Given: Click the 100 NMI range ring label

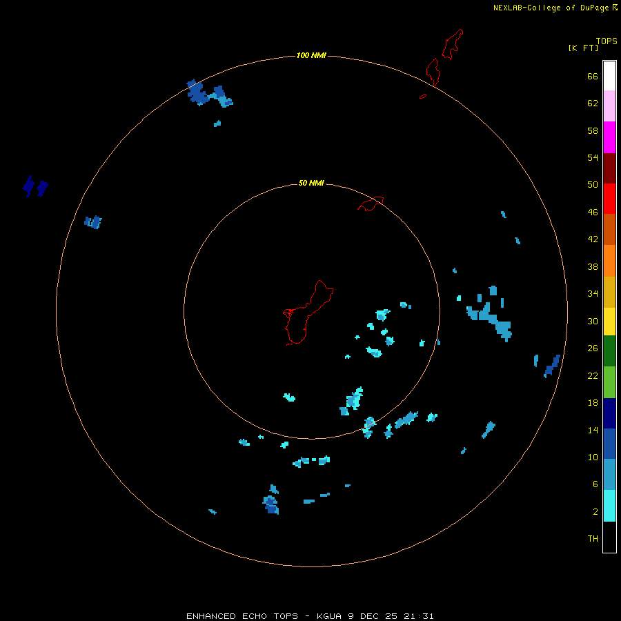Looking at the screenshot, I should pos(311,55).
